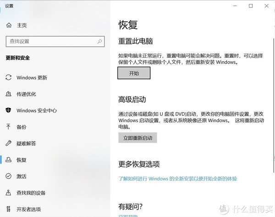Screen dimensions: 275x217
Task: Click the Windows 更新 sync arrows icon
Action: pyautogui.click(x=8, y=77)
